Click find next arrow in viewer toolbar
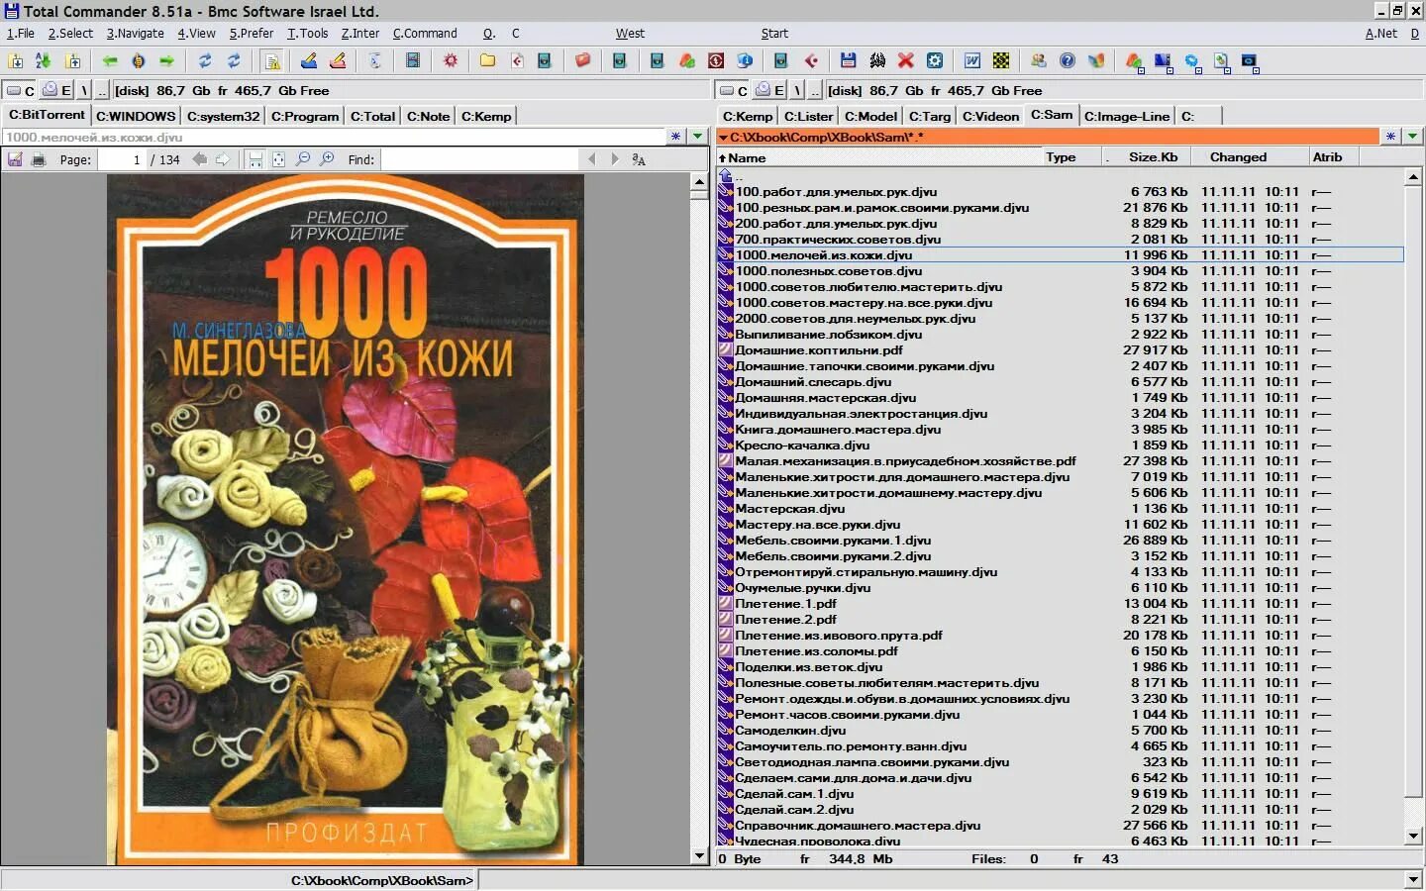The height and width of the screenshot is (891, 1426). [615, 159]
